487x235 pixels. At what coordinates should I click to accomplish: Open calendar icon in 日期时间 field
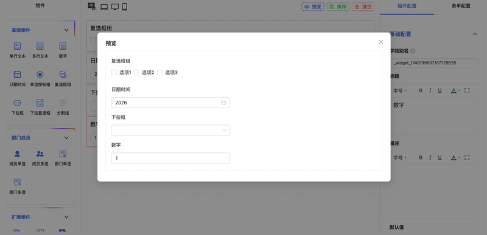[223, 103]
